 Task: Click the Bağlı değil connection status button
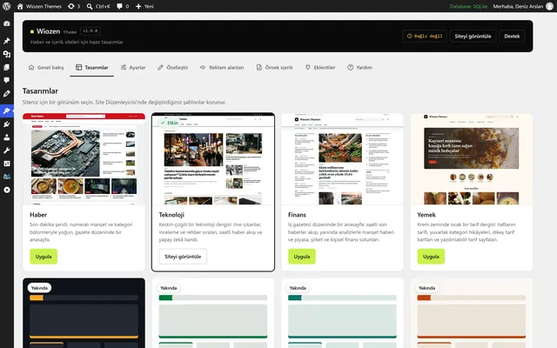pos(425,37)
